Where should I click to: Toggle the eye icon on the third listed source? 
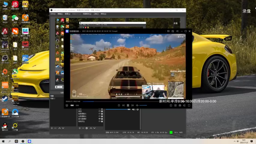pos(100,114)
